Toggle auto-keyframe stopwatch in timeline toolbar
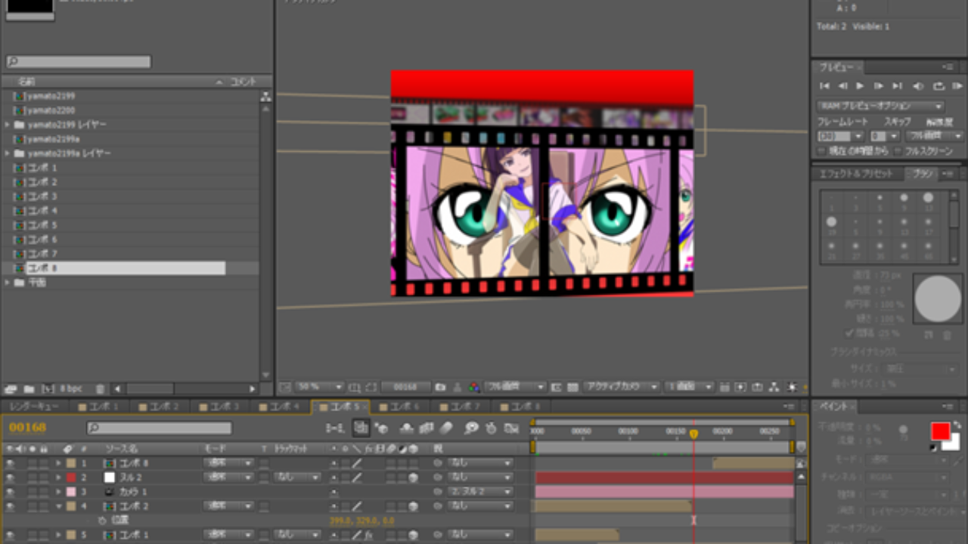Screen dimensions: 968x544 click(x=492, y=428)
